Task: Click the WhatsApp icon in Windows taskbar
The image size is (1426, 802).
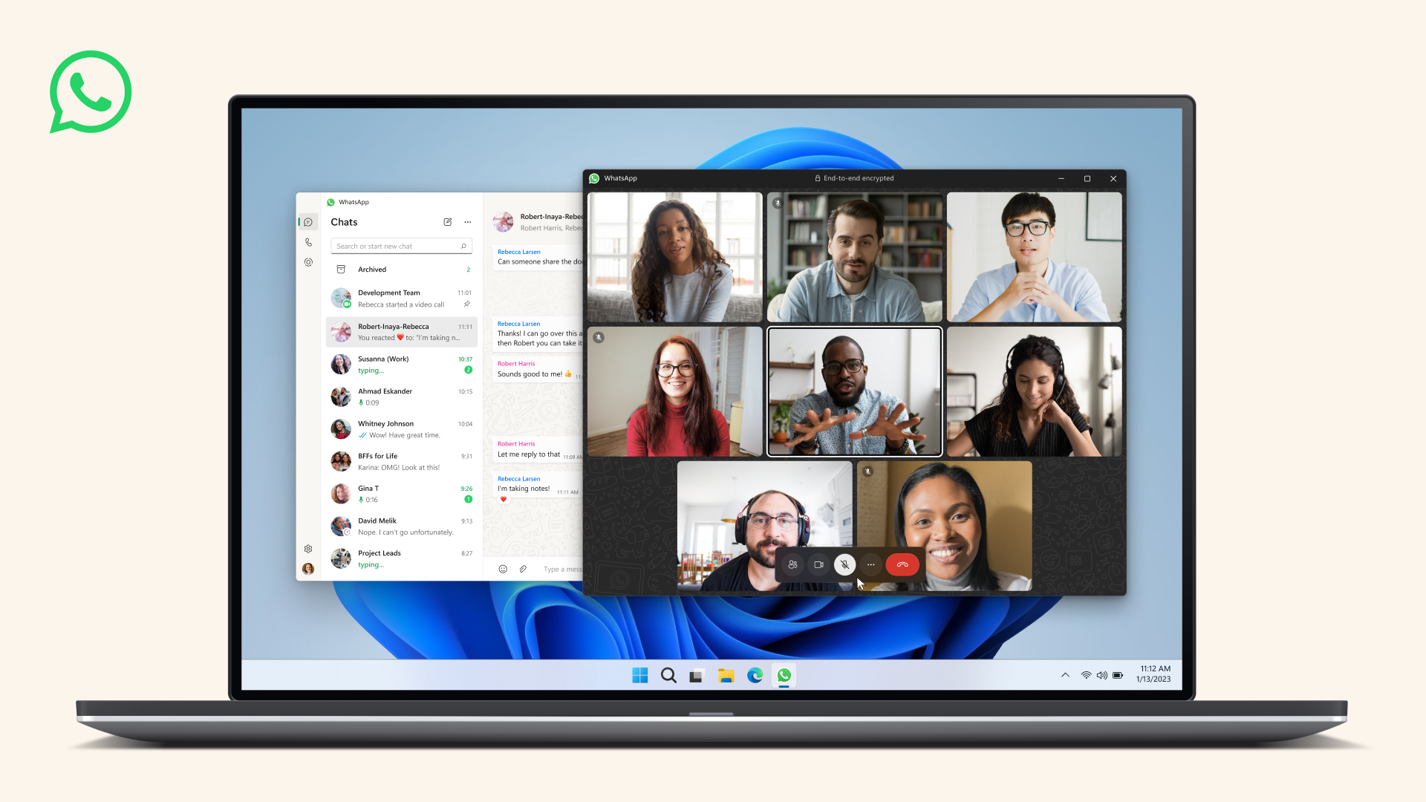Action: (784, 675)
